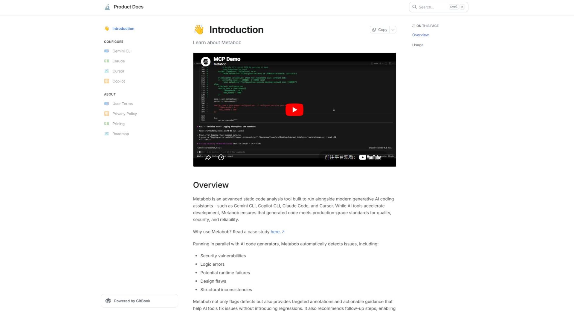Click the 'Structural inconsistencies' bullet text
Viewport: 574px width, 312px height.
(226, 290)
